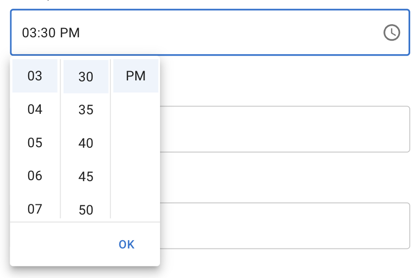Select minute 30 in the minute column
The image size is (417, 278).
(86, 77)
